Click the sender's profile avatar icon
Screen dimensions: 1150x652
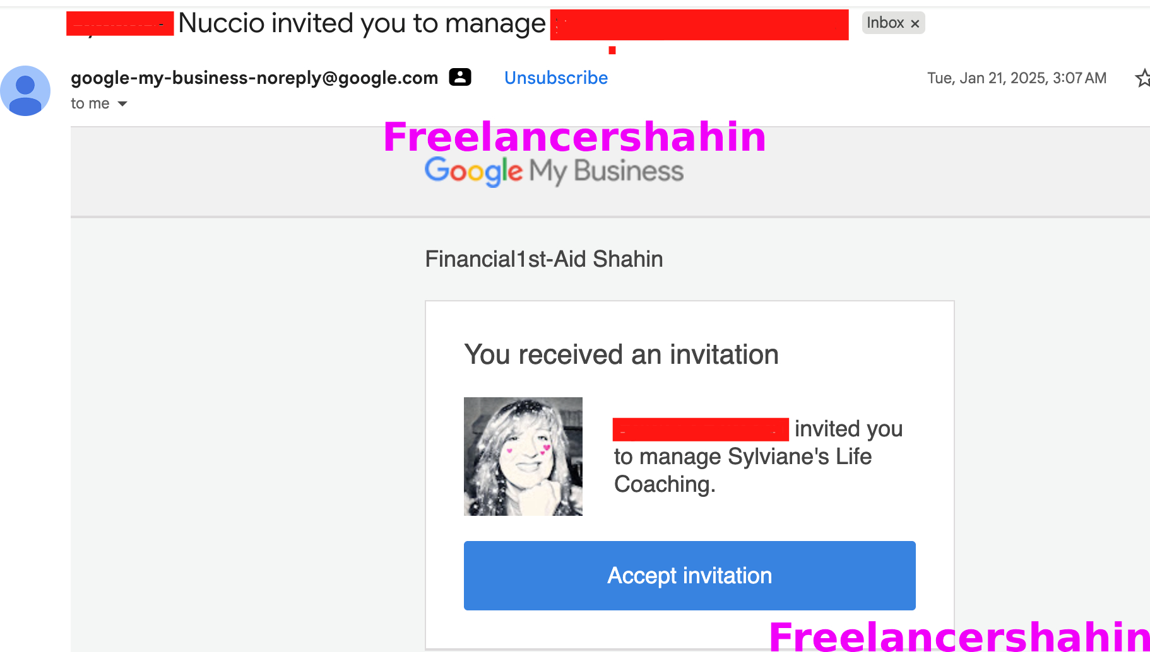(x=25, y=91)
